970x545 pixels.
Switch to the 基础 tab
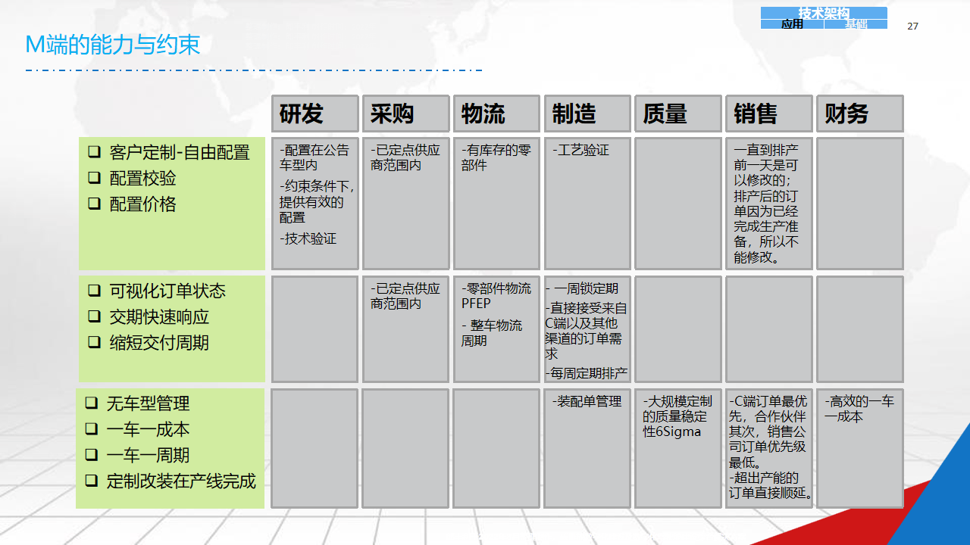pyautogui.click(x=856, y=24)
